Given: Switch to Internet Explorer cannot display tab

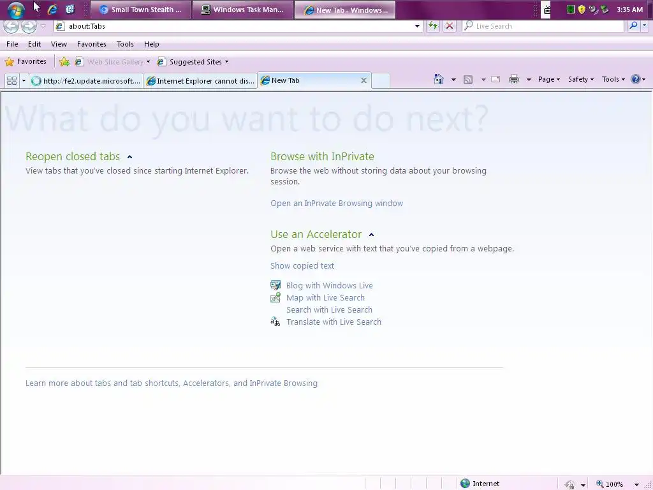Looking at the screenshot, I should [x=201, y=81].
